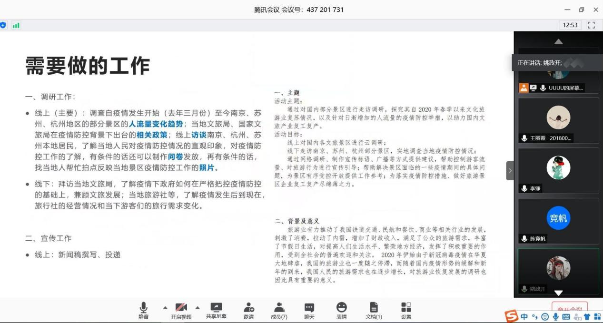Image resolution: width=603 pixels, height=323 pixels.
Task: Click the 共享屏幕 share screen icon
Action: point(216,310)
